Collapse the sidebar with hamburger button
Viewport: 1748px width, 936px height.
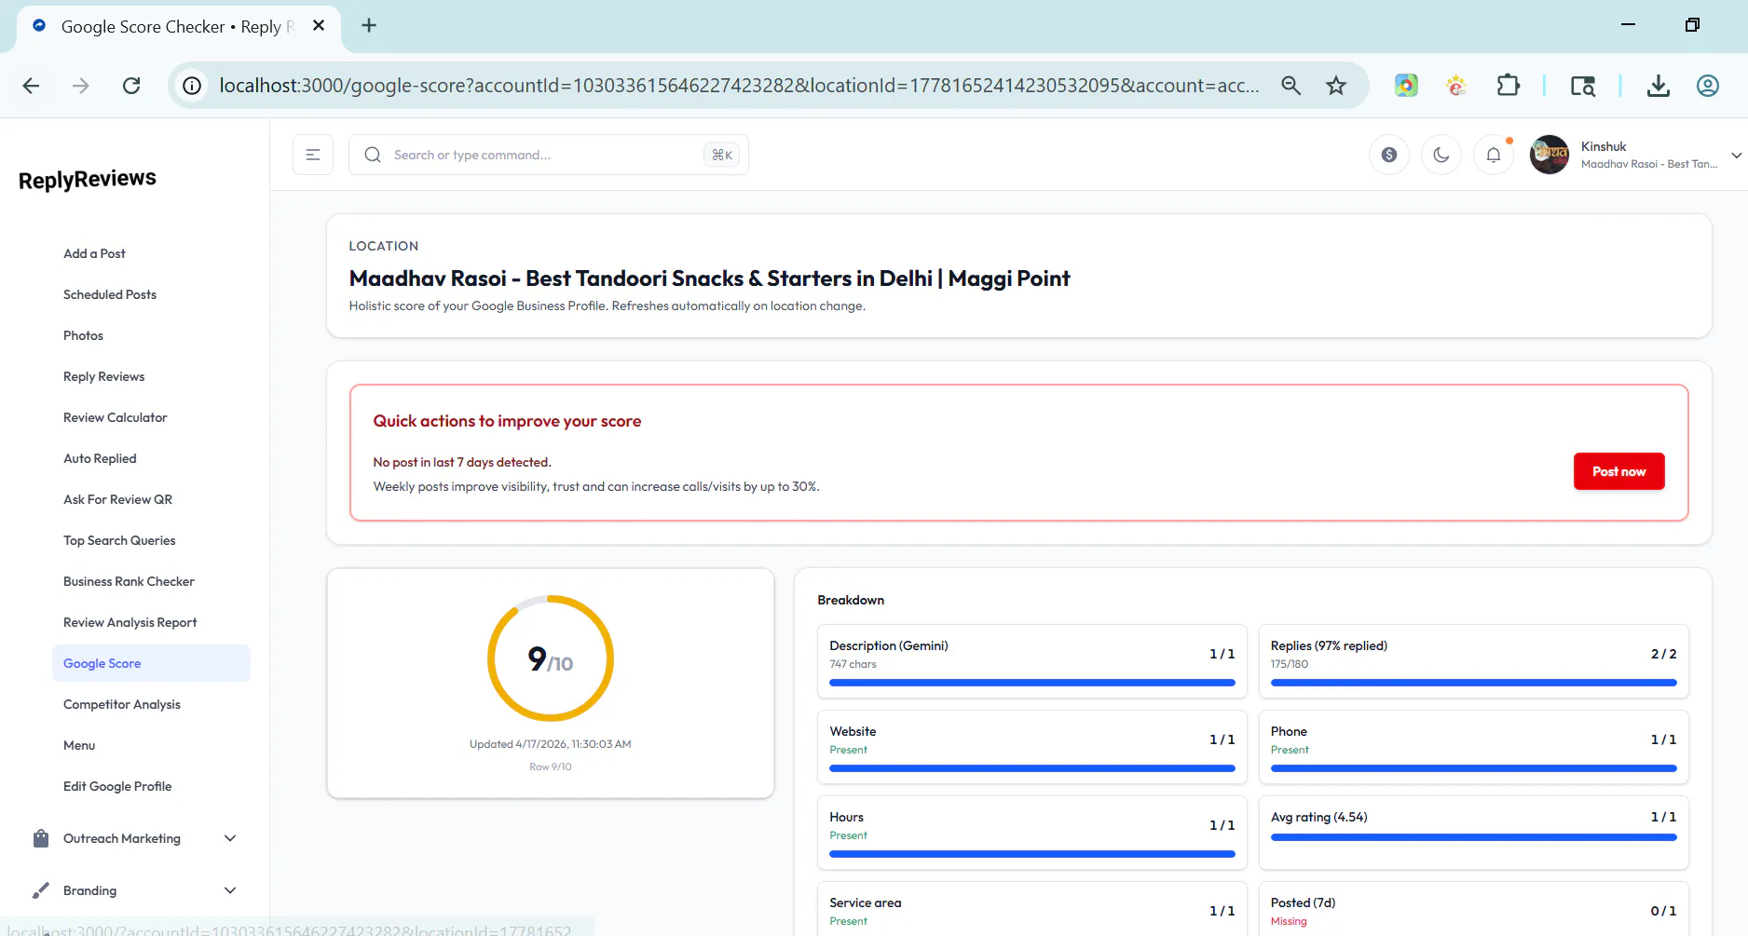point(313,155)
